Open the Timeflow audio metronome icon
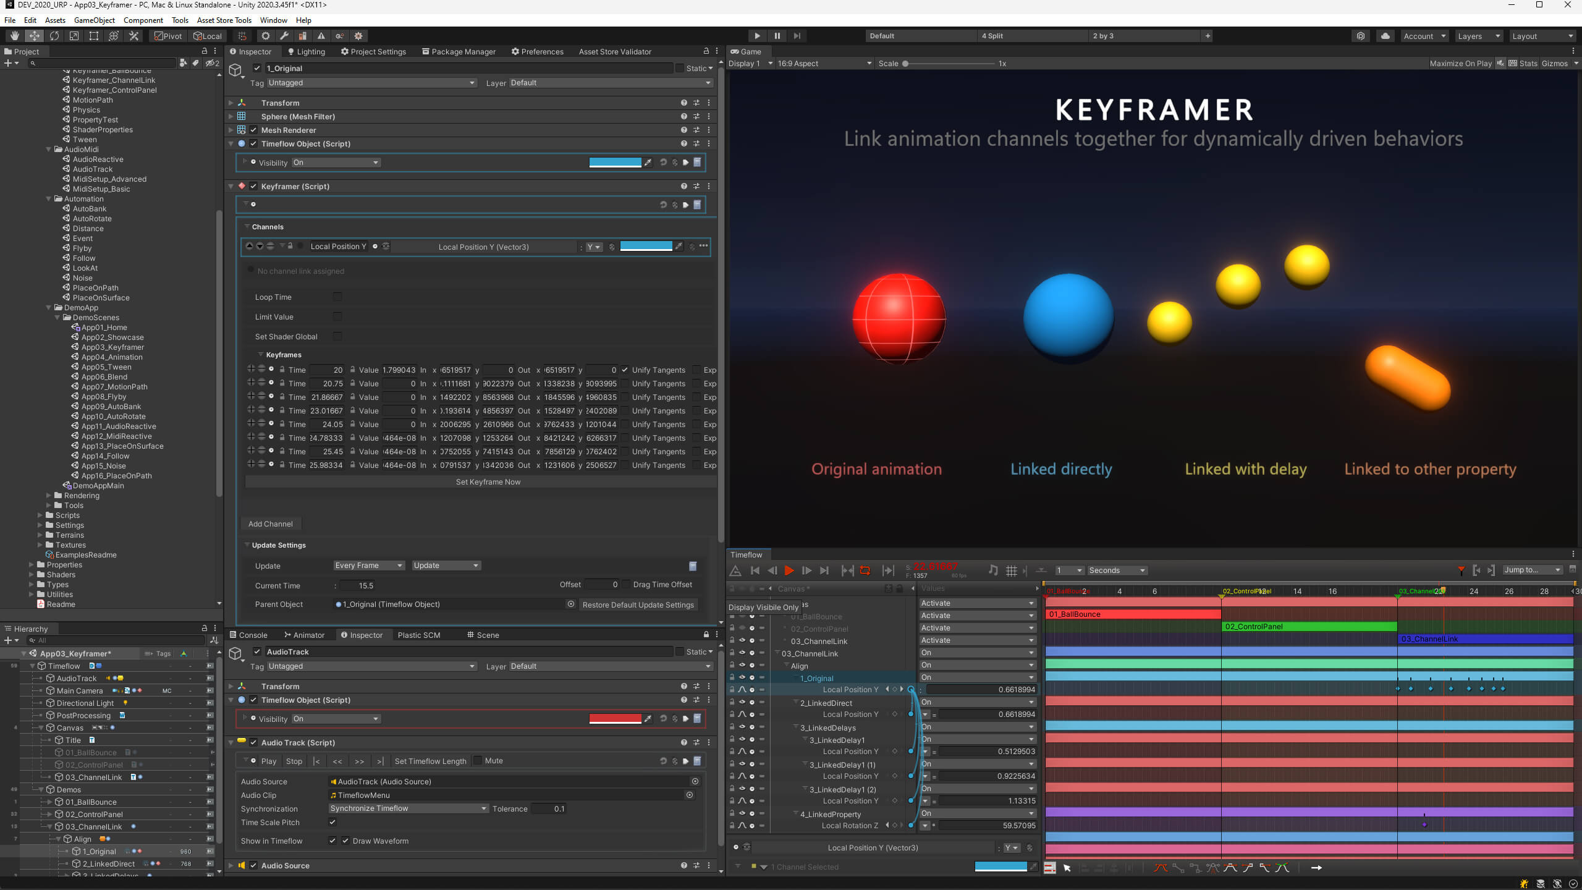Screen dimensions: 1582x890 tap(992, 570)
